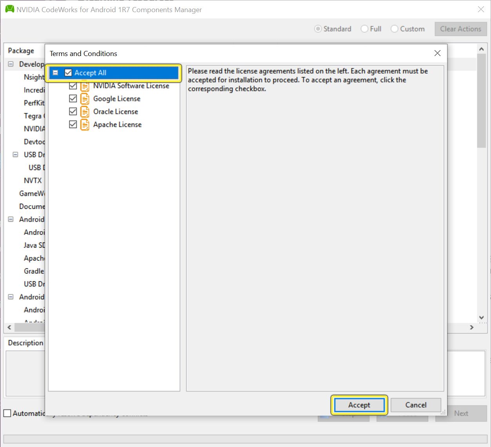The image size is (491, 447).
Task: Click the Google License document icon
Action: click(85, 98)
